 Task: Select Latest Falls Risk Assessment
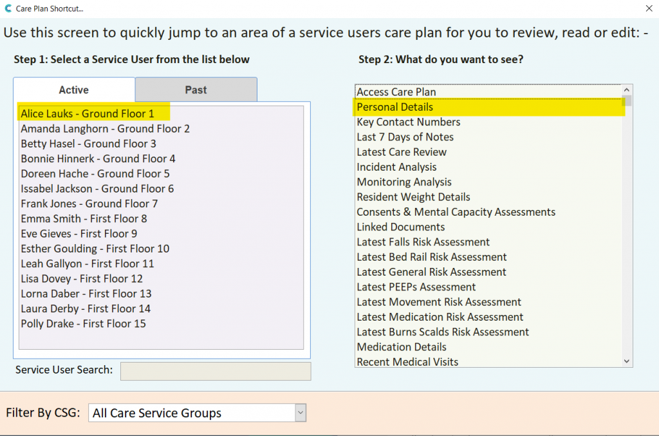pos(423,242)
